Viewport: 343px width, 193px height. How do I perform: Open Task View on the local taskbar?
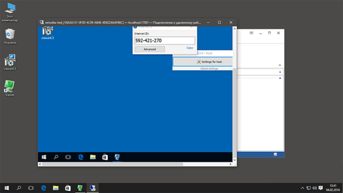(31, 188)
